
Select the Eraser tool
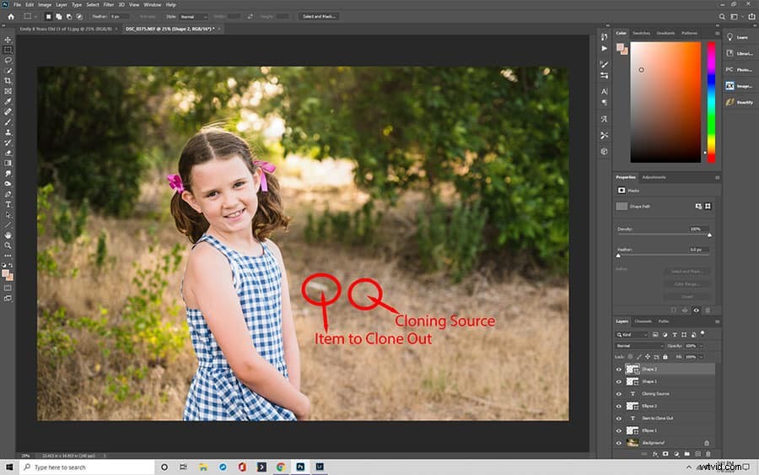(8, 153)
